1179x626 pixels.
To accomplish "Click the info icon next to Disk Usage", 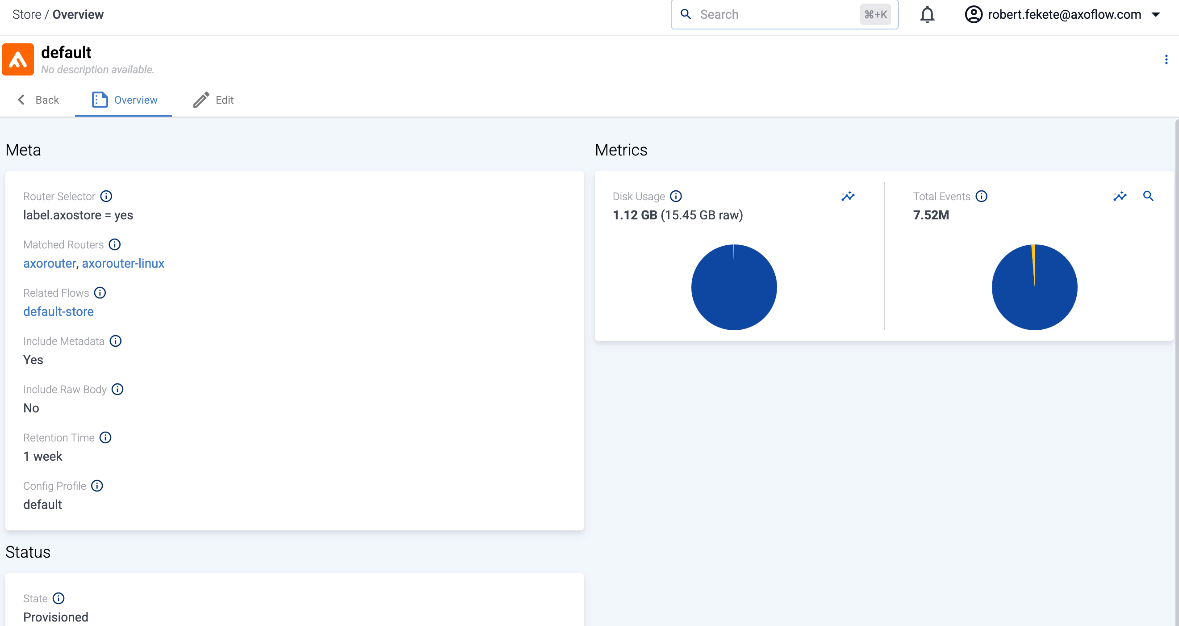I will coord(676,197).
